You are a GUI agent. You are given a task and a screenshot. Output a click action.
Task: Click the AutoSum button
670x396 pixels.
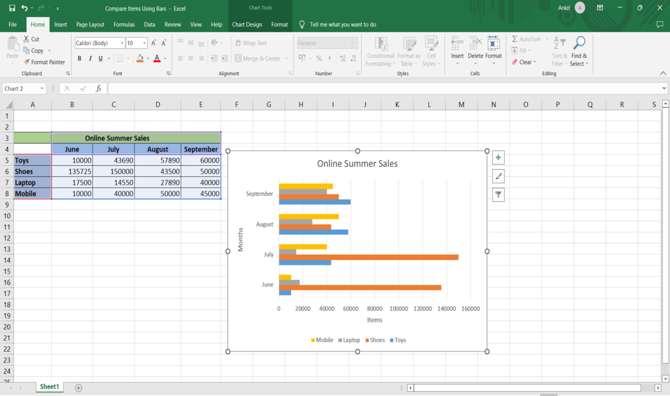(526, 39)
